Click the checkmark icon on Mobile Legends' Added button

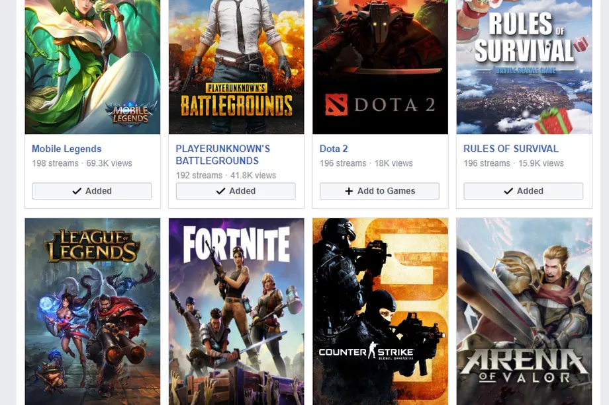point(75,191)
